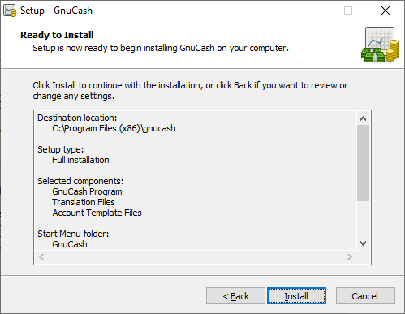Viewport: 405px width, 314px height.
Task: Click the vertical scrollbar thumb
Action: [x=363, y=163]
